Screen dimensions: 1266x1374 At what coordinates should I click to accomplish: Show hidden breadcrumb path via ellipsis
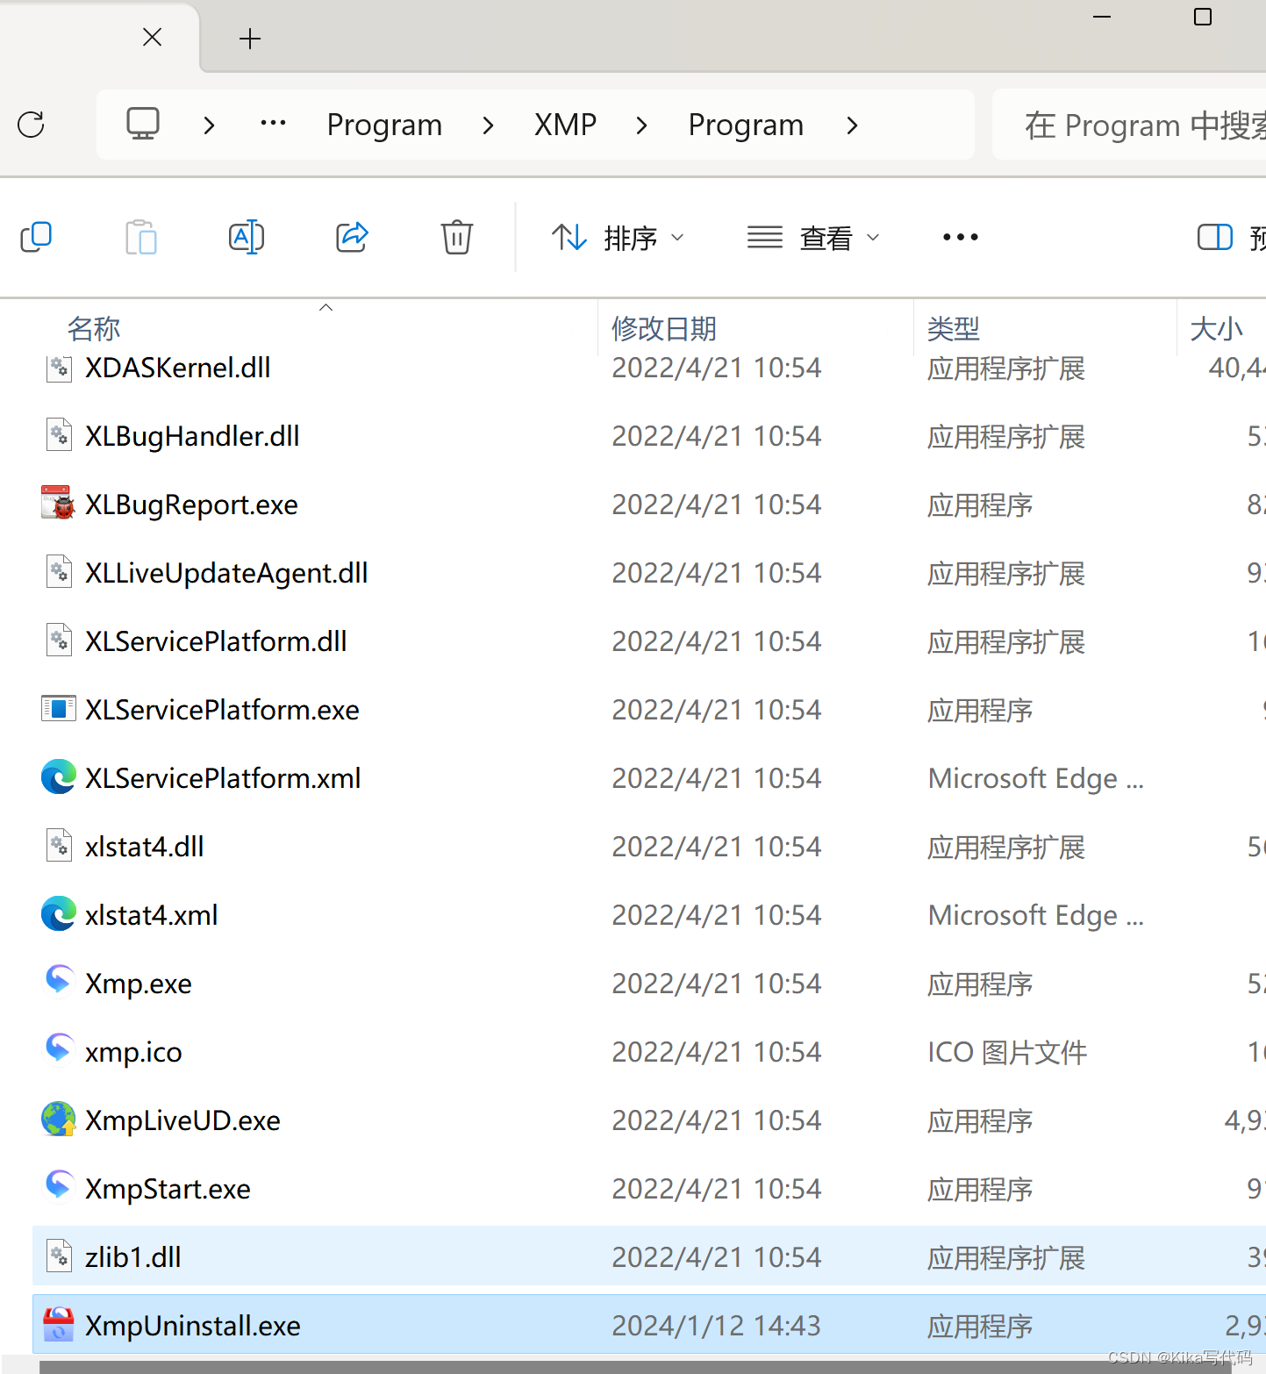(274, 124)
